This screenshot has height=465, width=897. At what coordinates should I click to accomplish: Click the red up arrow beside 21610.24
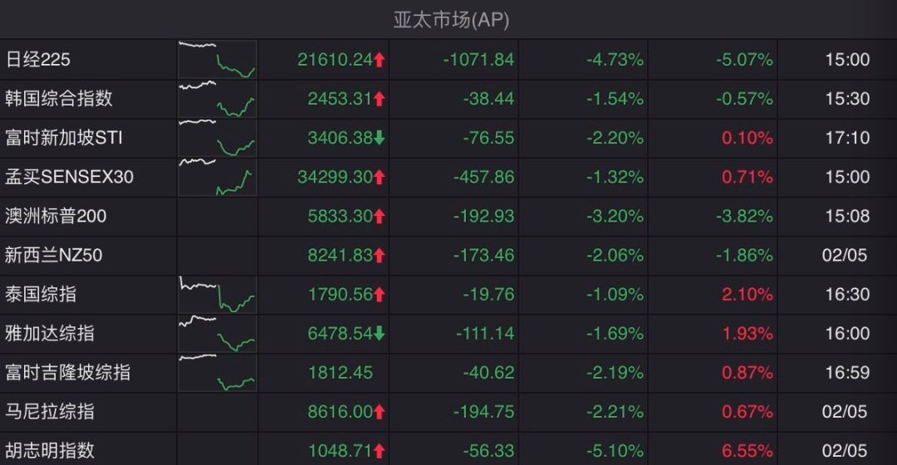(380, 60)
